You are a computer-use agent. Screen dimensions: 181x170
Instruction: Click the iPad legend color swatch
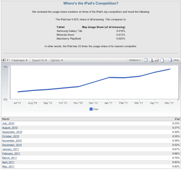click(91, 109)
